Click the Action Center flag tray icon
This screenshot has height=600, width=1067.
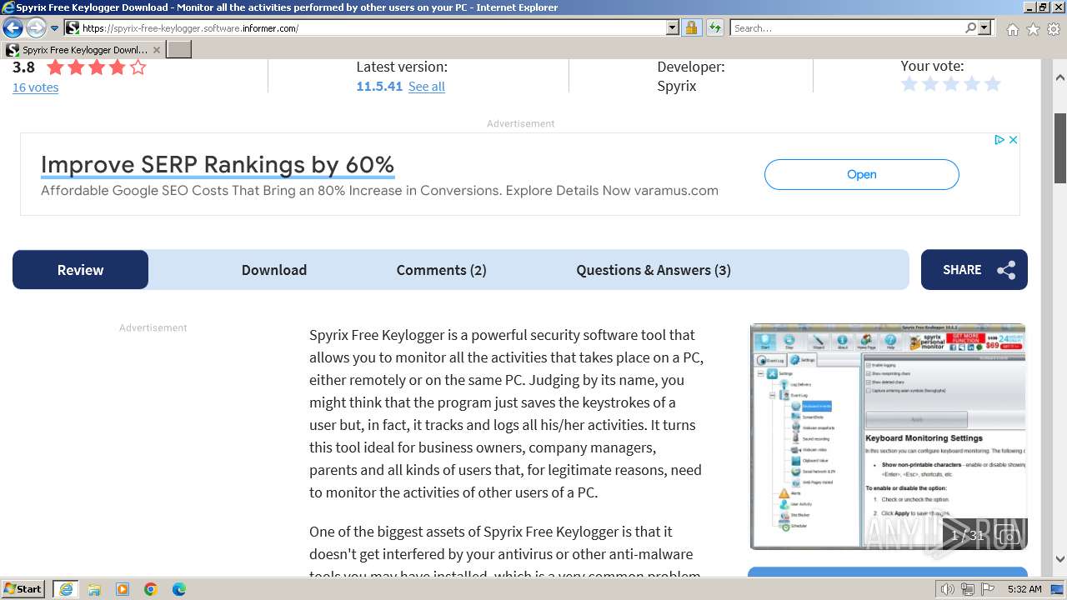pos(988,589)
